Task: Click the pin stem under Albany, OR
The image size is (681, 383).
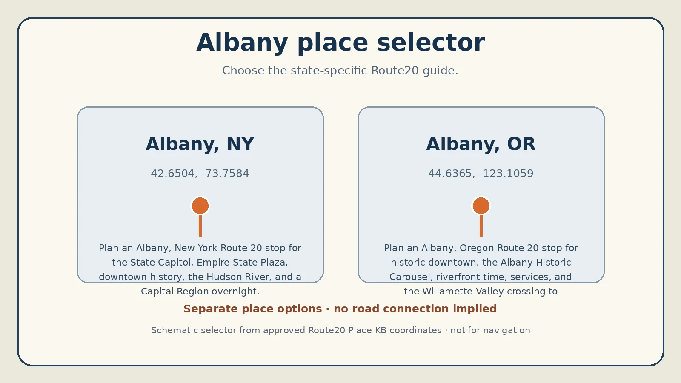Action: pos(481,226)
